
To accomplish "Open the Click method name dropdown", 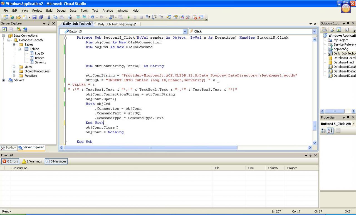I will pyautogui.click(x=314, y=31).
